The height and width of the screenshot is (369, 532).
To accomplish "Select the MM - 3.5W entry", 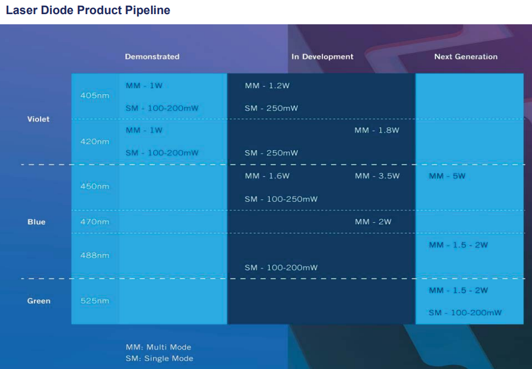I will pyautogui.click(x=377, y=176).
